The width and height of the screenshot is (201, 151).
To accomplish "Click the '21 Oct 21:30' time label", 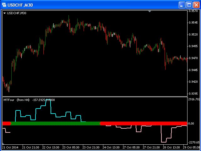I will click(x=31, y=147).
